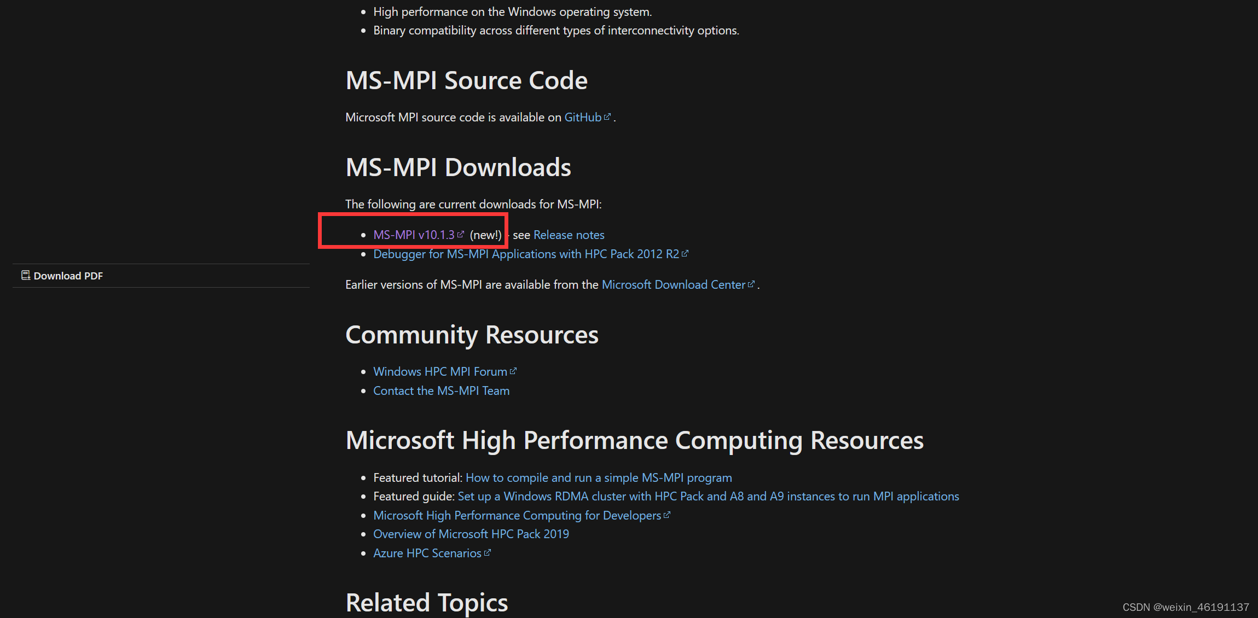Screen dimensions: 1258x618
Task: Open the Release notes link
Action: point(569,235)
